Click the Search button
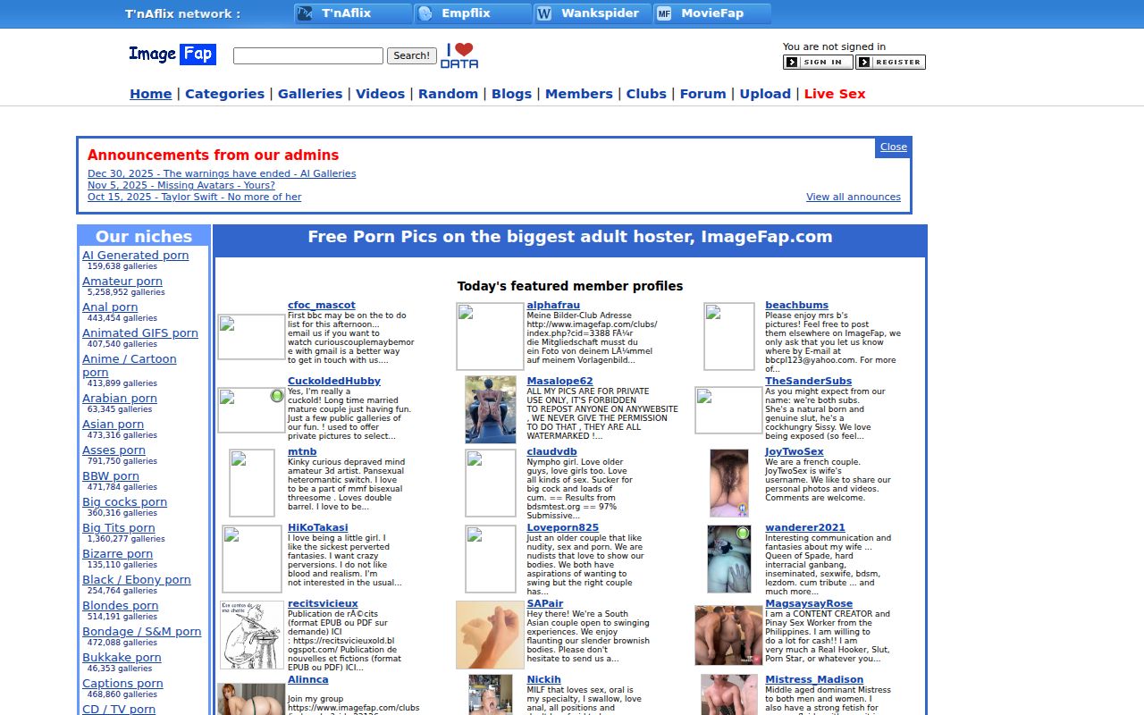 411,55
